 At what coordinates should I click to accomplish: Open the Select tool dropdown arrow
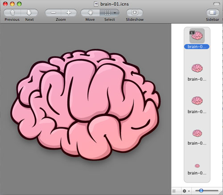(115, 13)
